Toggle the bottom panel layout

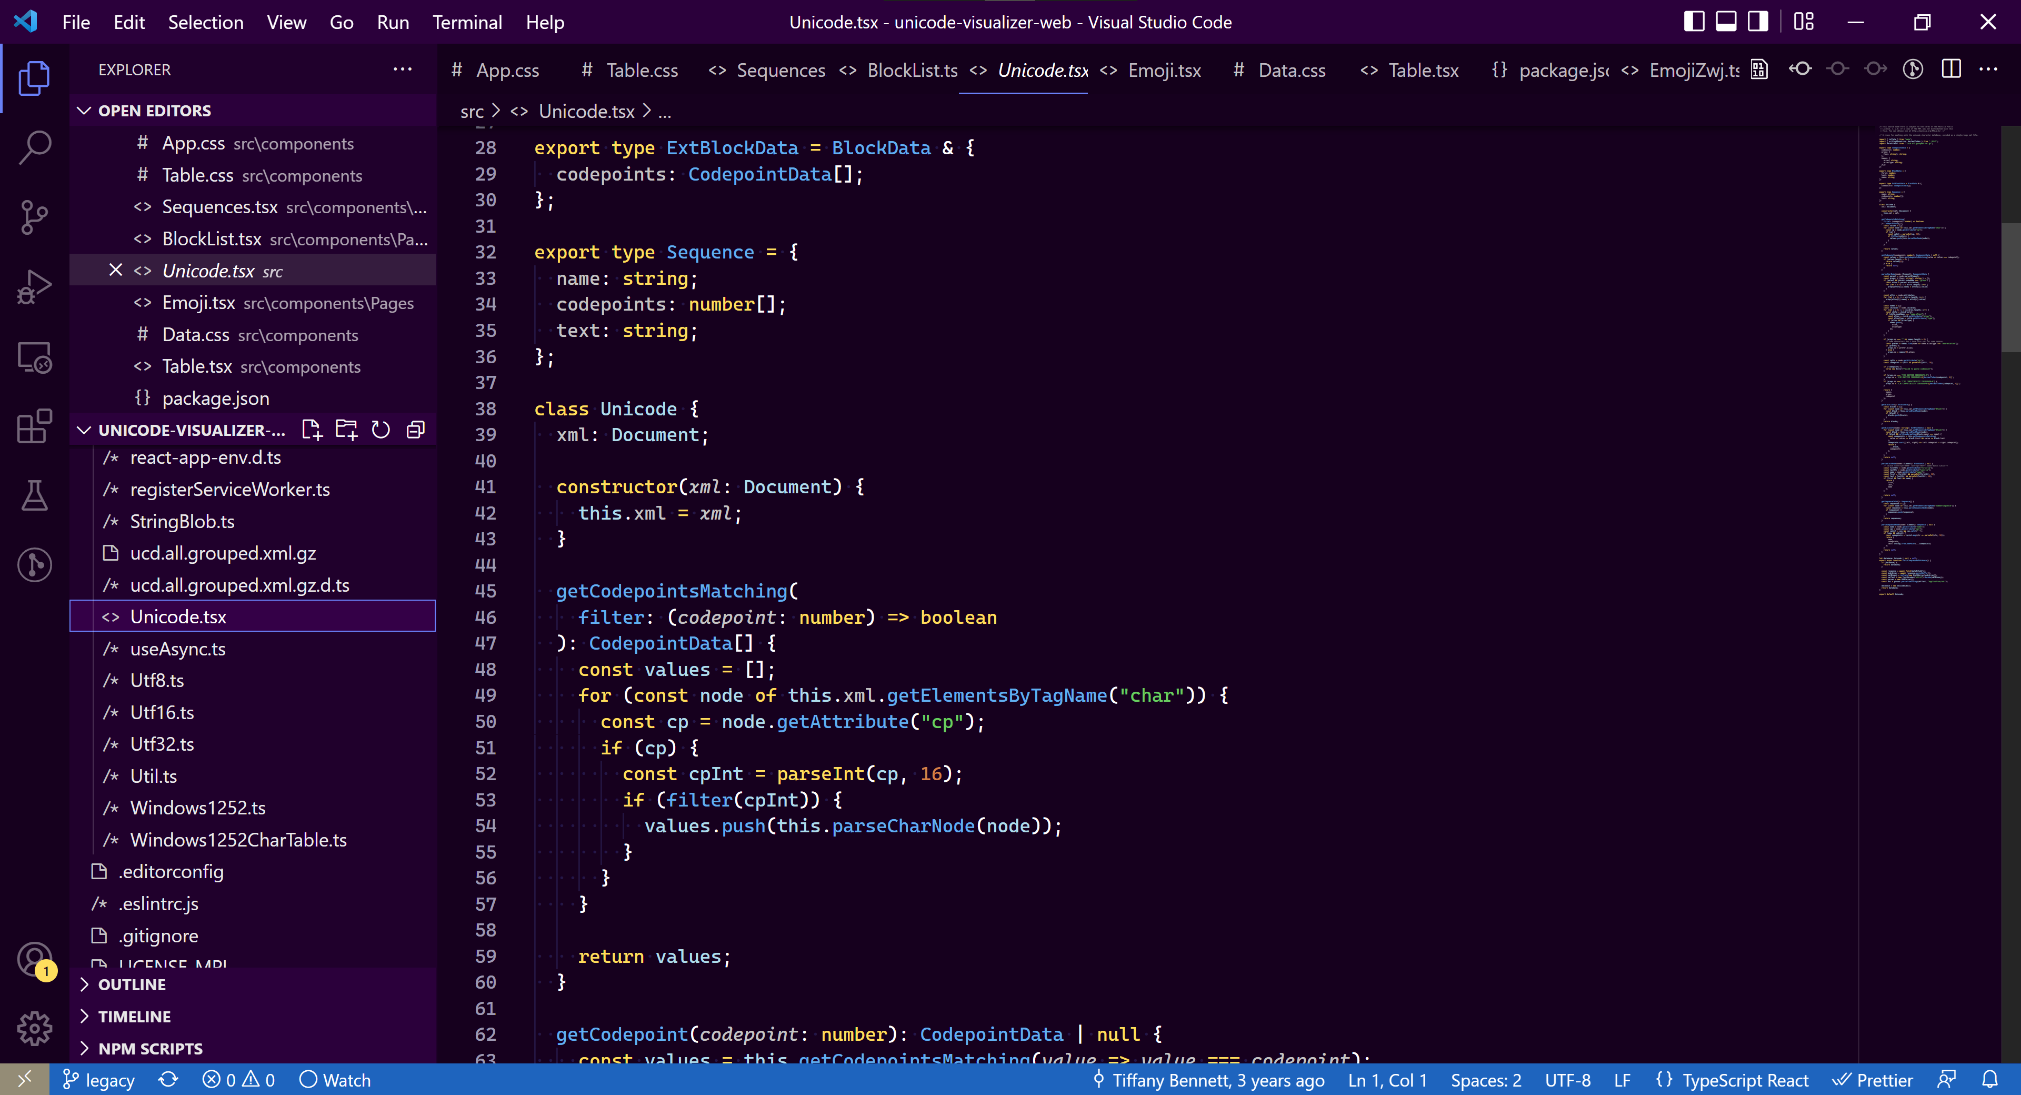(1726, 22)
